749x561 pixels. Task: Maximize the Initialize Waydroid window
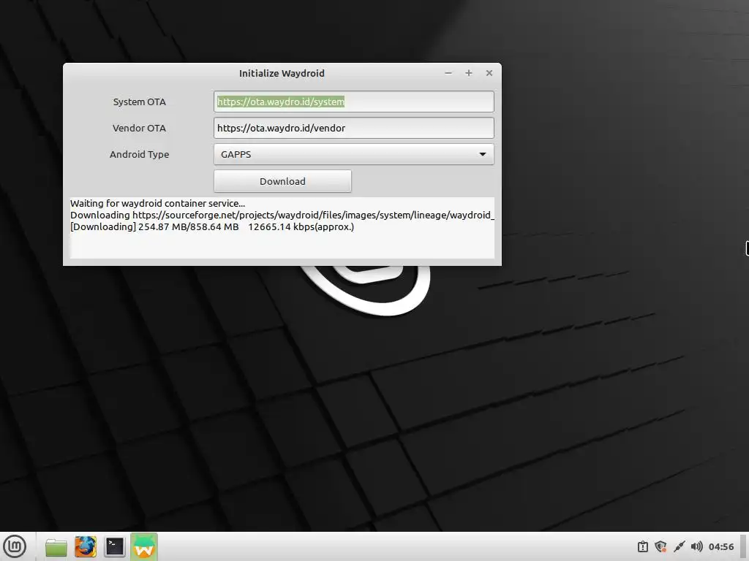[x=469, y=73]
